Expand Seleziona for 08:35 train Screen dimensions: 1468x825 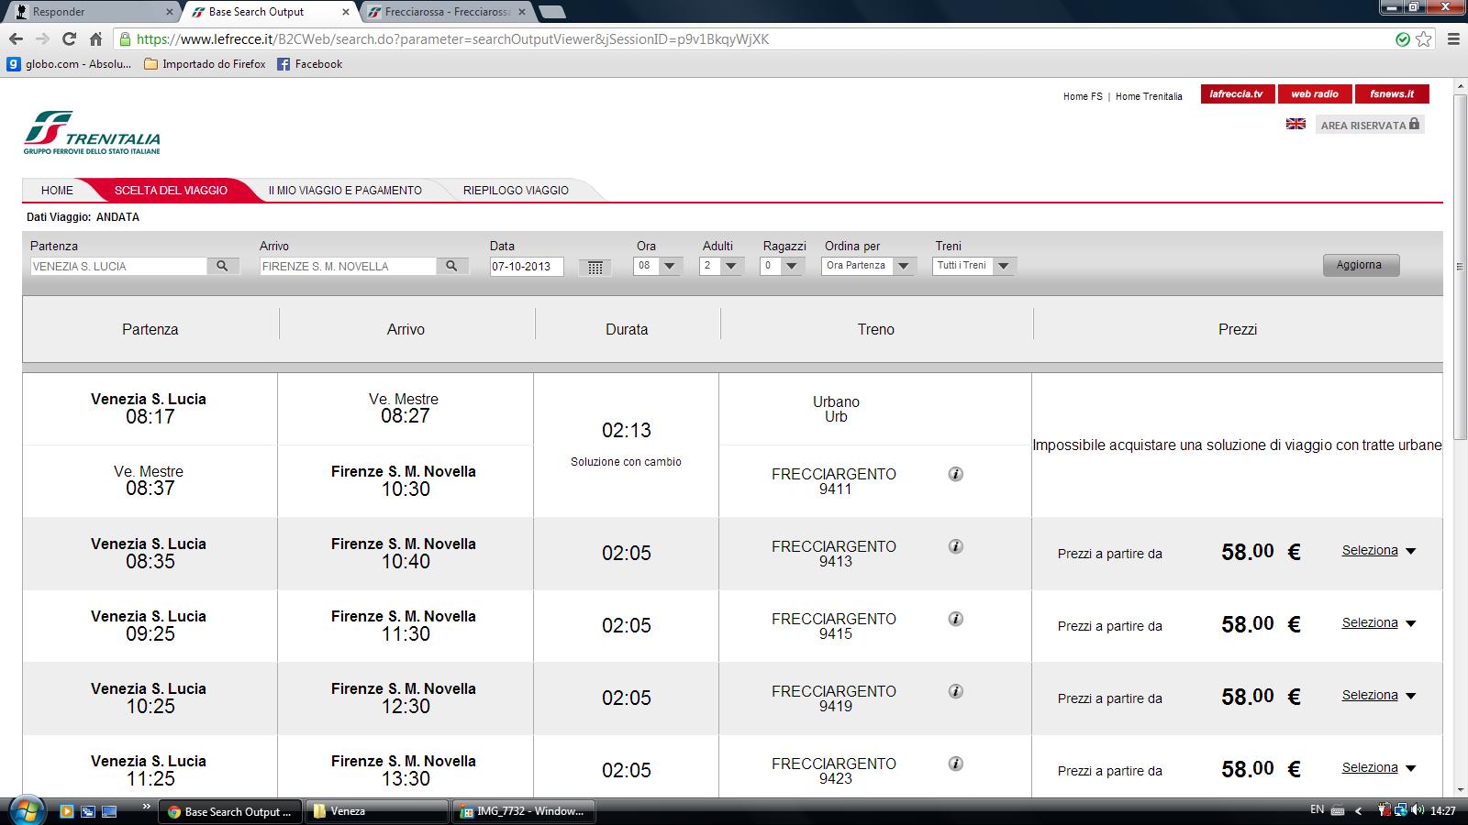(1379, 551)
